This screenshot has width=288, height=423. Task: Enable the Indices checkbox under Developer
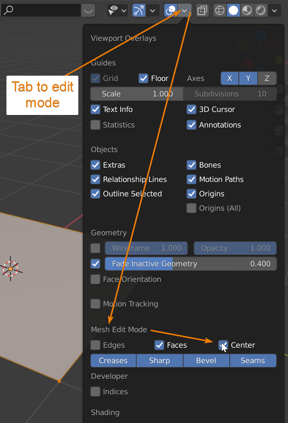tap(95, 392)
